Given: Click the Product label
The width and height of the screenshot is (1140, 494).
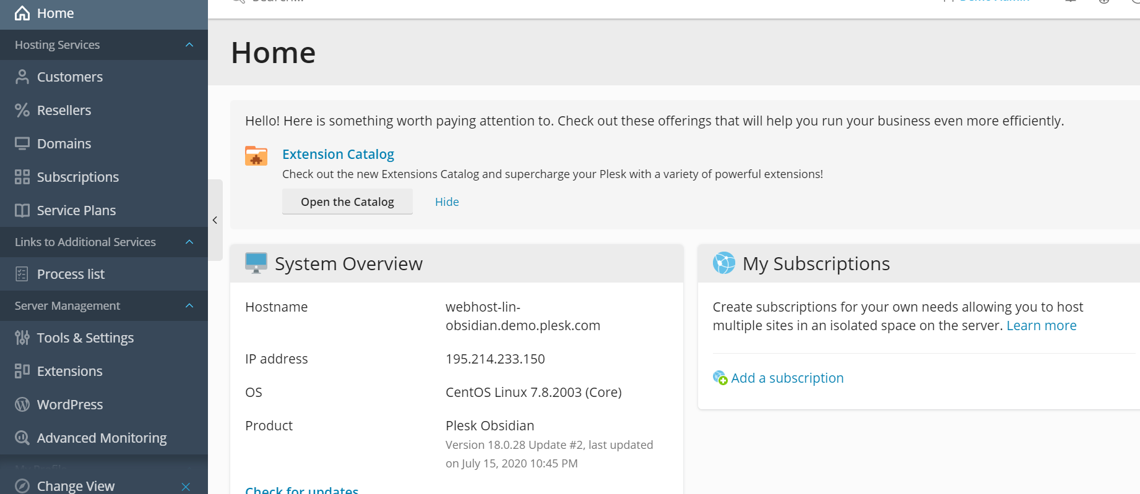Looking at the screenshot, I should point(269,425).
